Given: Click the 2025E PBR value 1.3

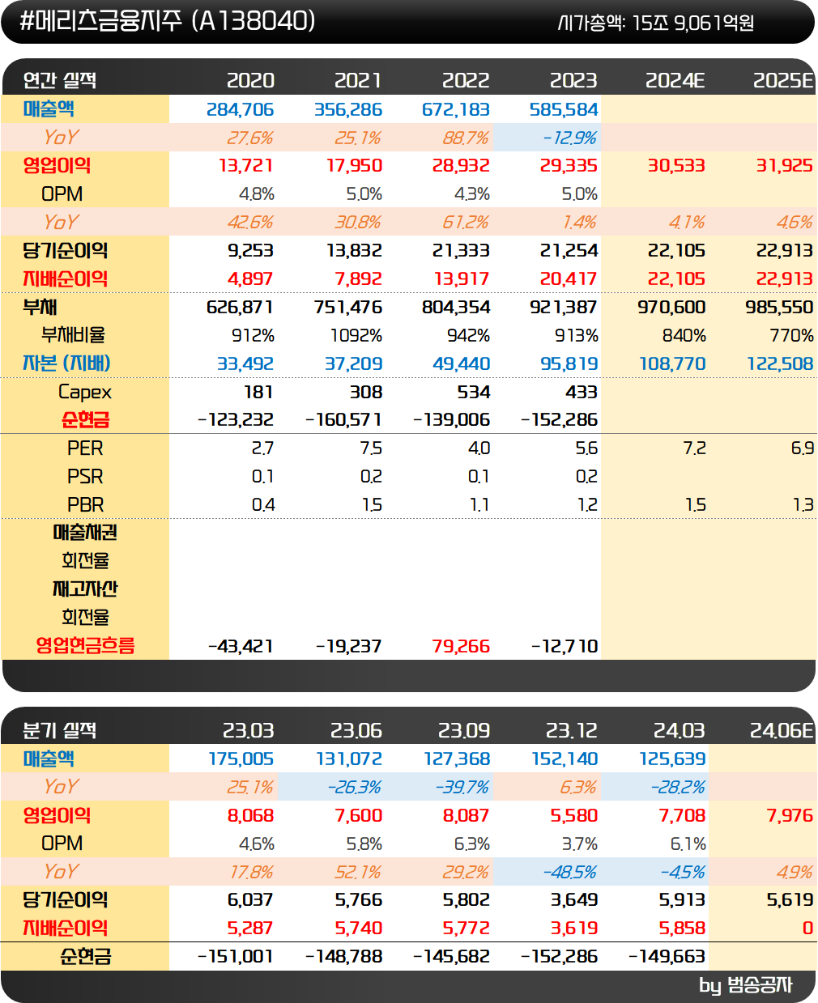Looking at the screenshot, I should 803,504.
